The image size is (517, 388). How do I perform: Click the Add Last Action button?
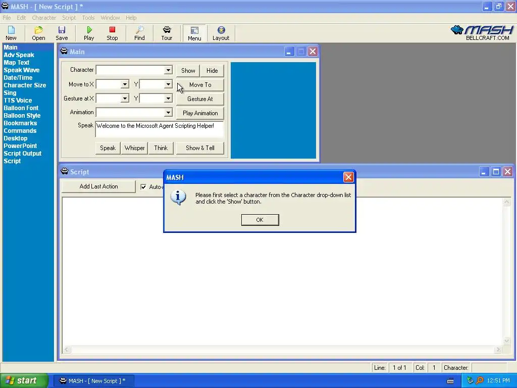point(98,186)
